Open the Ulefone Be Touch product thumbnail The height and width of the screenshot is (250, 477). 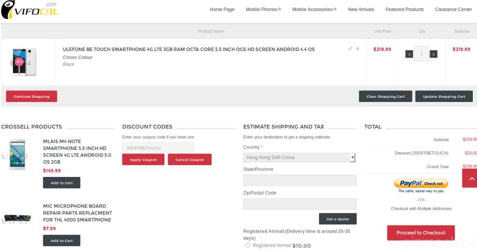point(24,62)
